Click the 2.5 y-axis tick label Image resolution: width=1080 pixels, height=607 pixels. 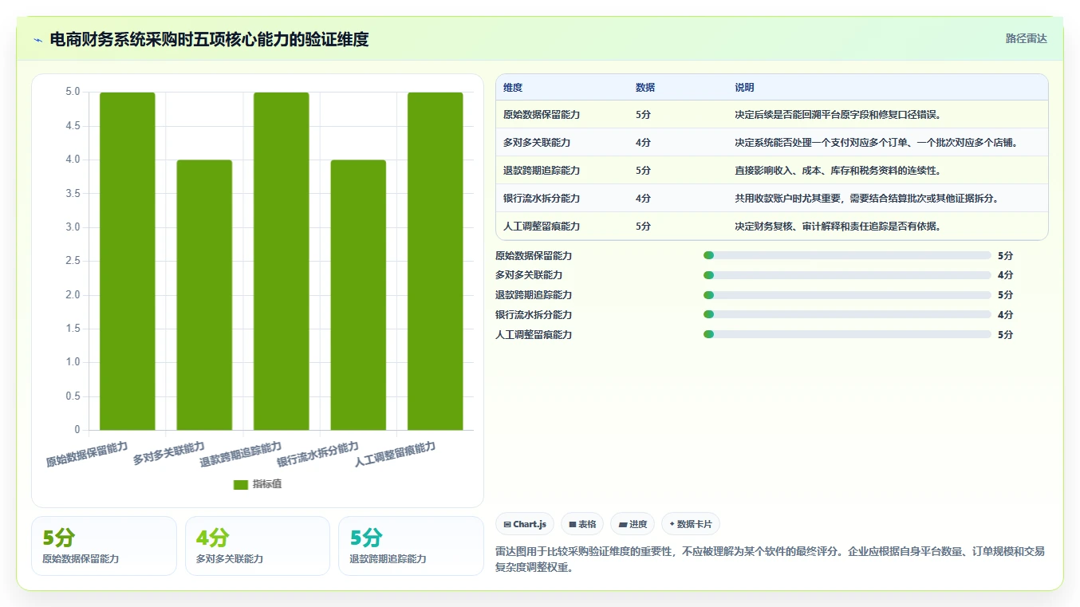tap(73, 261)
